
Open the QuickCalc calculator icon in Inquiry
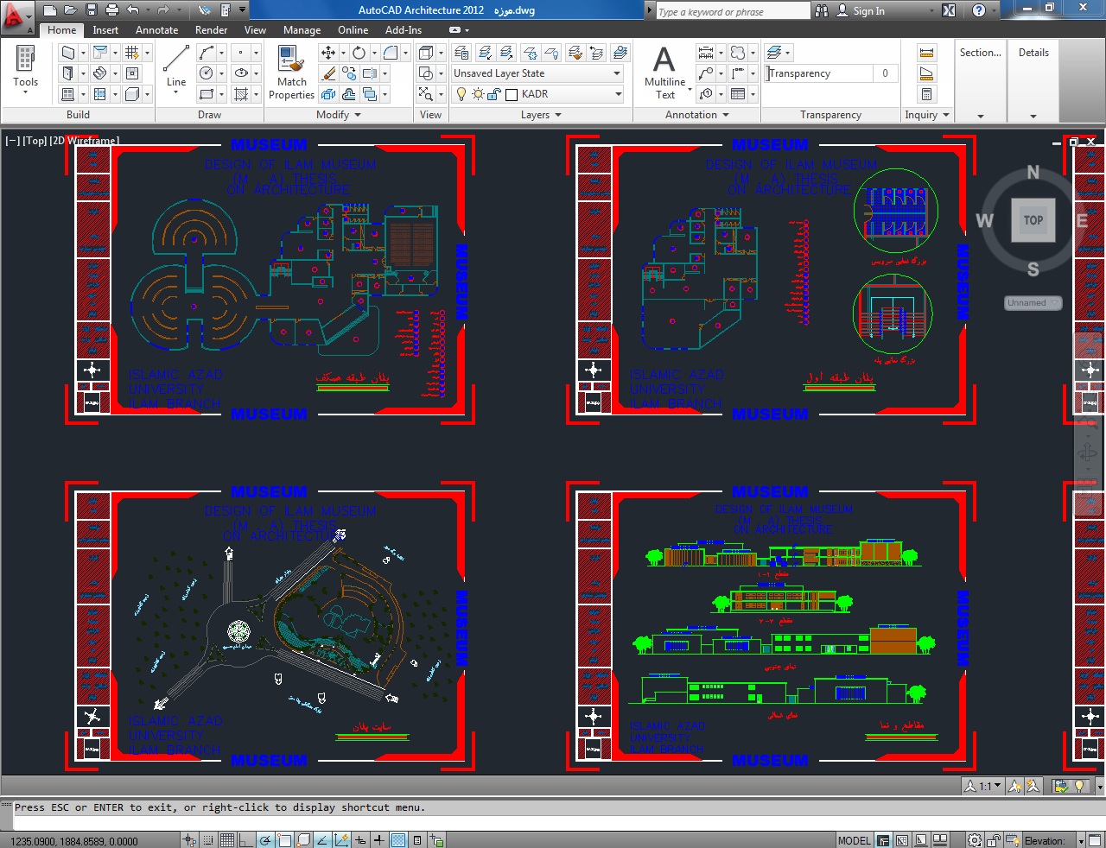tap(926, 94)
